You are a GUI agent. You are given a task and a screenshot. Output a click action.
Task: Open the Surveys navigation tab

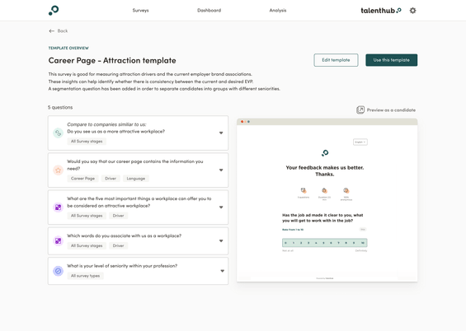coord(140,11)
